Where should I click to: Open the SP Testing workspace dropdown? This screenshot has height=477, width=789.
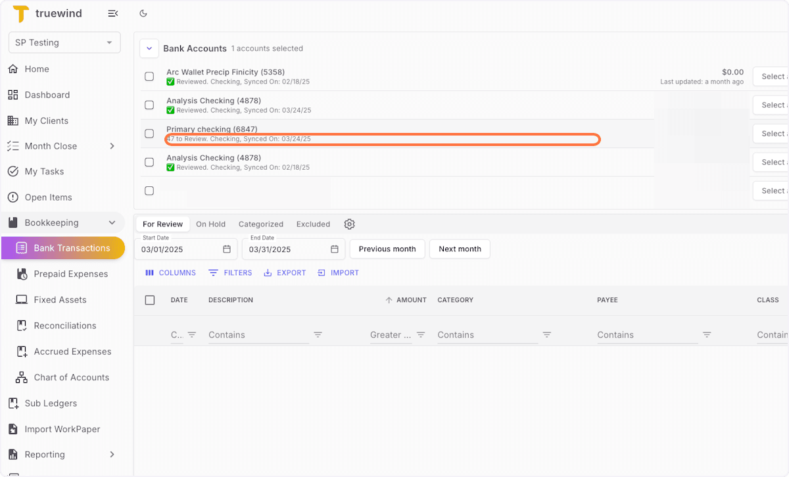tap(64, 42)
